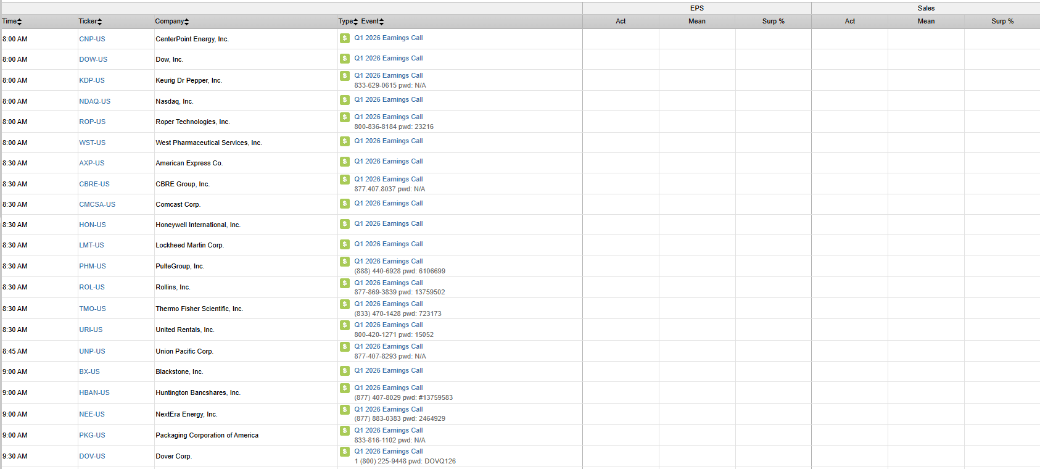Click the EPS Surp % column header

point(773,22)
